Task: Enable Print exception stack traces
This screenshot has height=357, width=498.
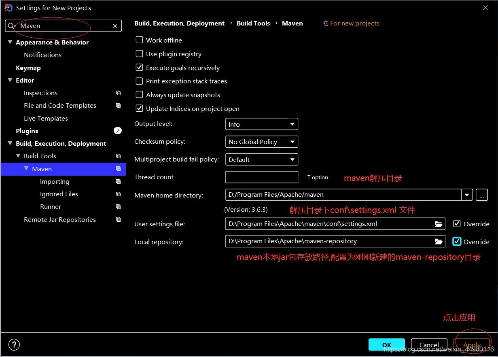Action: (x=140, y=81)
